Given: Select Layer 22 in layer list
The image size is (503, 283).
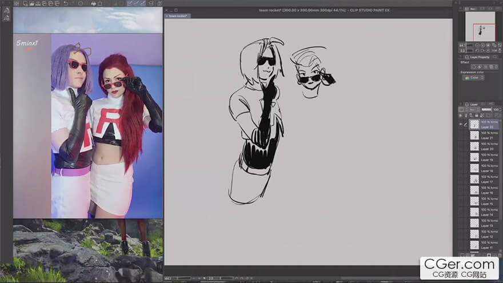Looking at the screenshot, I should [x=484, y=124].
